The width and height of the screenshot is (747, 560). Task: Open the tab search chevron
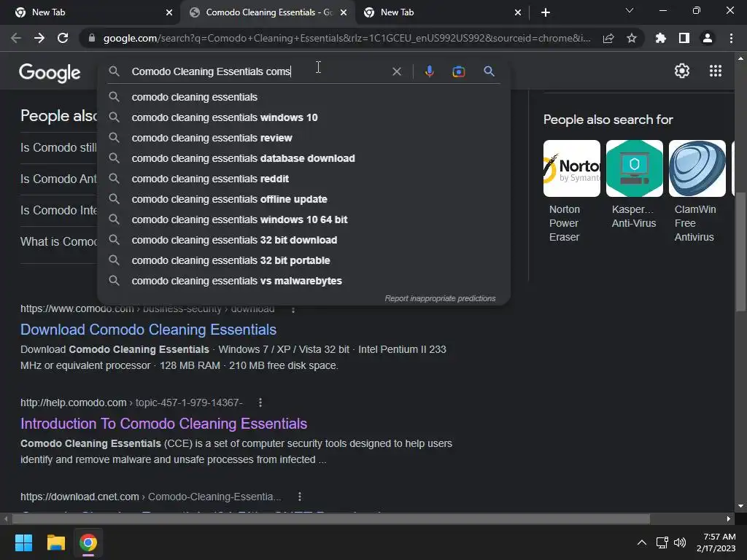point(630,10)
